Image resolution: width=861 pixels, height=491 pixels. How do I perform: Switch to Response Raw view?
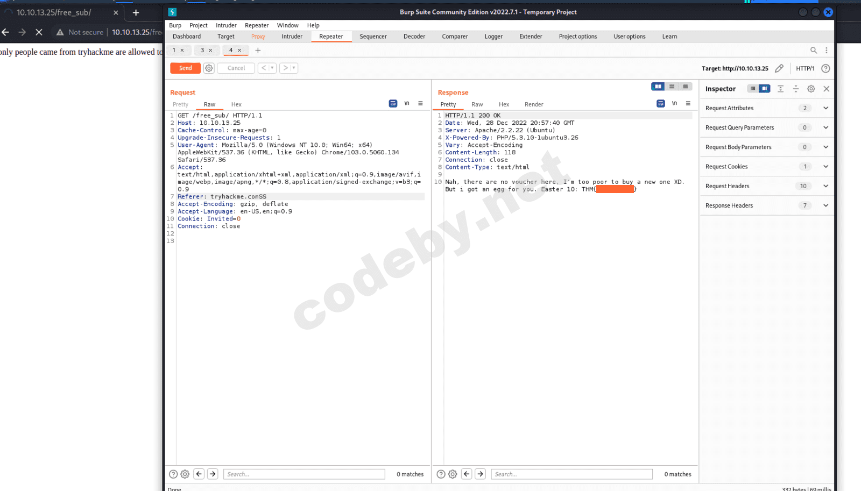pyautogui.click(x=477, y=104)
